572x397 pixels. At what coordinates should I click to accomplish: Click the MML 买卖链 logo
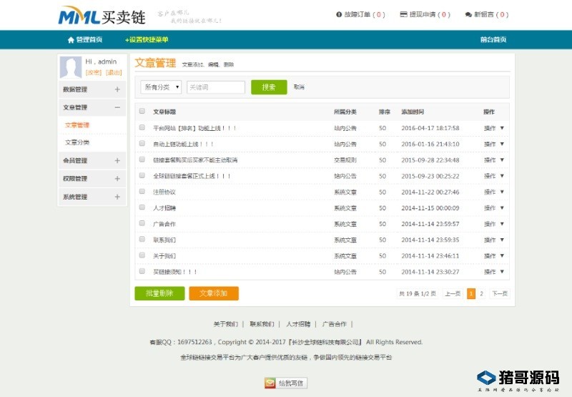104,15
